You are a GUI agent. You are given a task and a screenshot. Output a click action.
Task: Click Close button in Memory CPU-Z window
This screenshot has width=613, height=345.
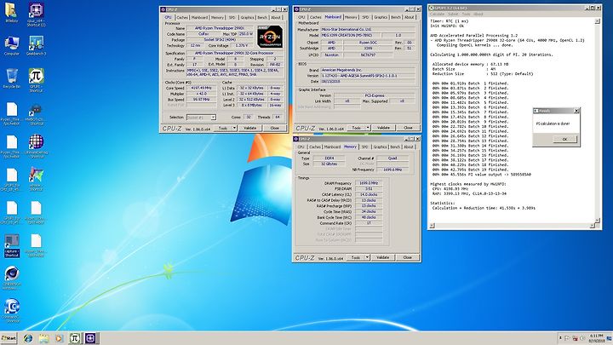point(407,257)
